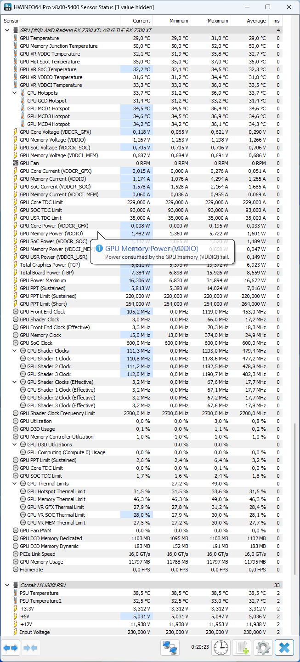Select the GPU USR TDC Limit row
Screen dimensions: 300x662
142,218
